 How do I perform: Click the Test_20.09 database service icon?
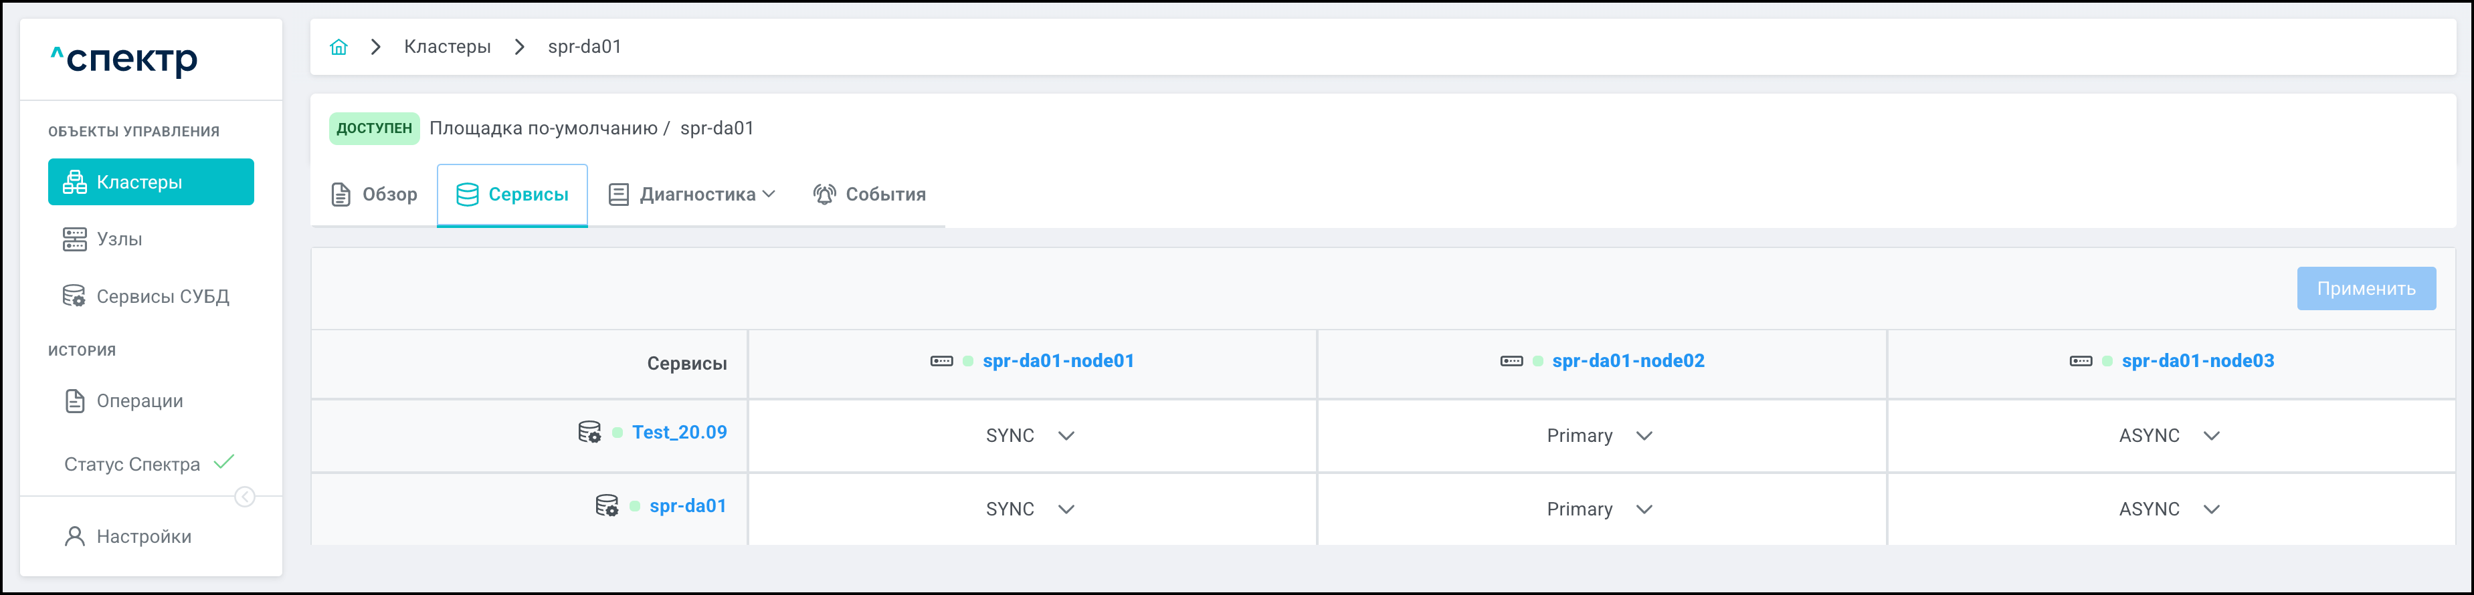(589, 433)
